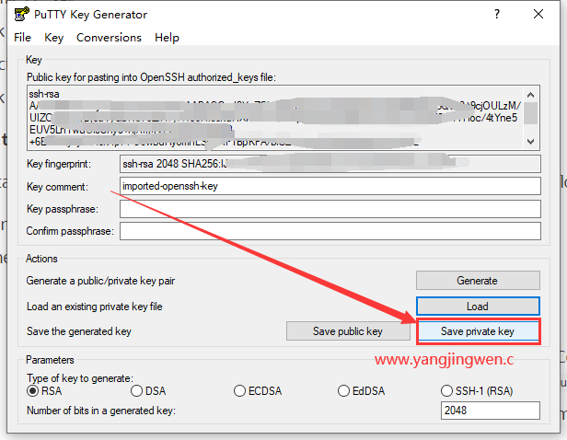Open the Key menu
The image size is (567, 440).
(x=54, y=37)
